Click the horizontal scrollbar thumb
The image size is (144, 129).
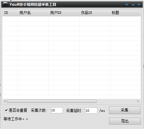click(52, 101)
